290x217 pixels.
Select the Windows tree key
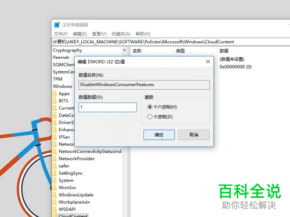63,86
